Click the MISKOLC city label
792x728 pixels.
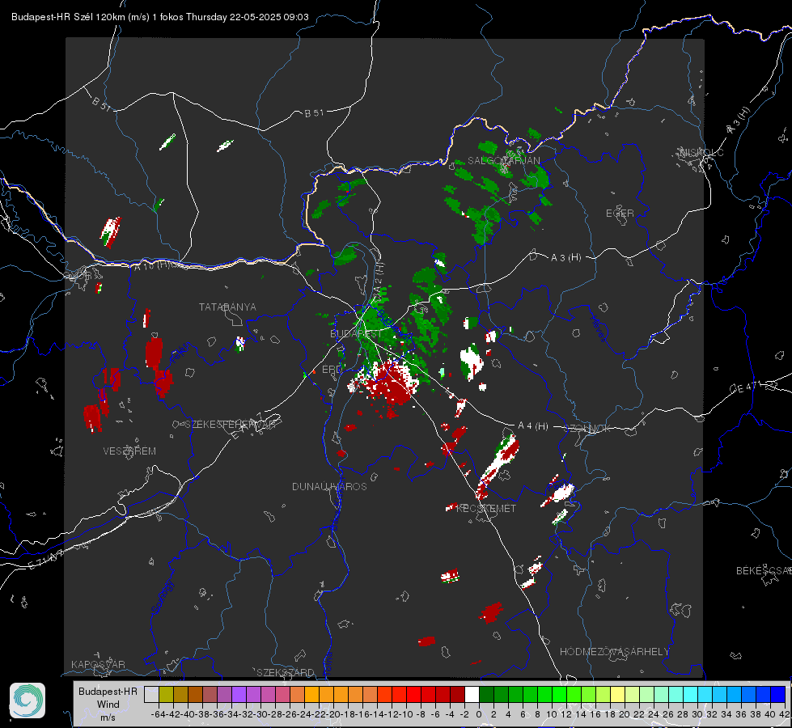pos(702,152)
